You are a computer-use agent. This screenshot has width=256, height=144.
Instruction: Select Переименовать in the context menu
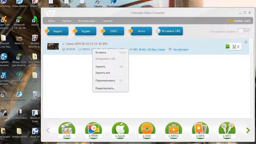(110, 81)
